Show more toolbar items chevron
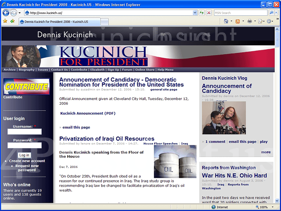Viewport: 281px width, 211px height. [x=277, y=19]
